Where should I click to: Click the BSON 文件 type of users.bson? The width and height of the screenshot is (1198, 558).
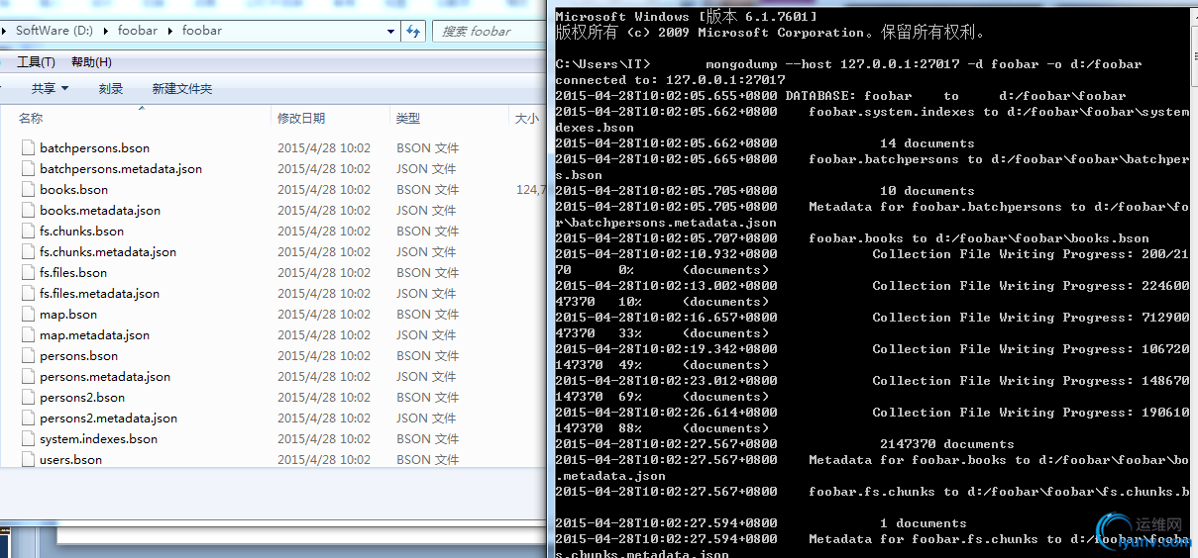(x=427, y=459)
